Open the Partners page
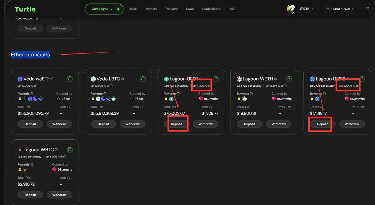 (x=151, y=9)
